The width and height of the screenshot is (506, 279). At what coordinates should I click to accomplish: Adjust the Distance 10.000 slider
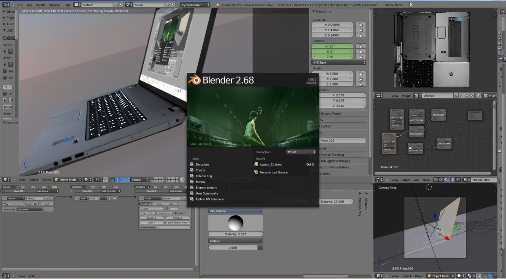click(x=336, y=202)
